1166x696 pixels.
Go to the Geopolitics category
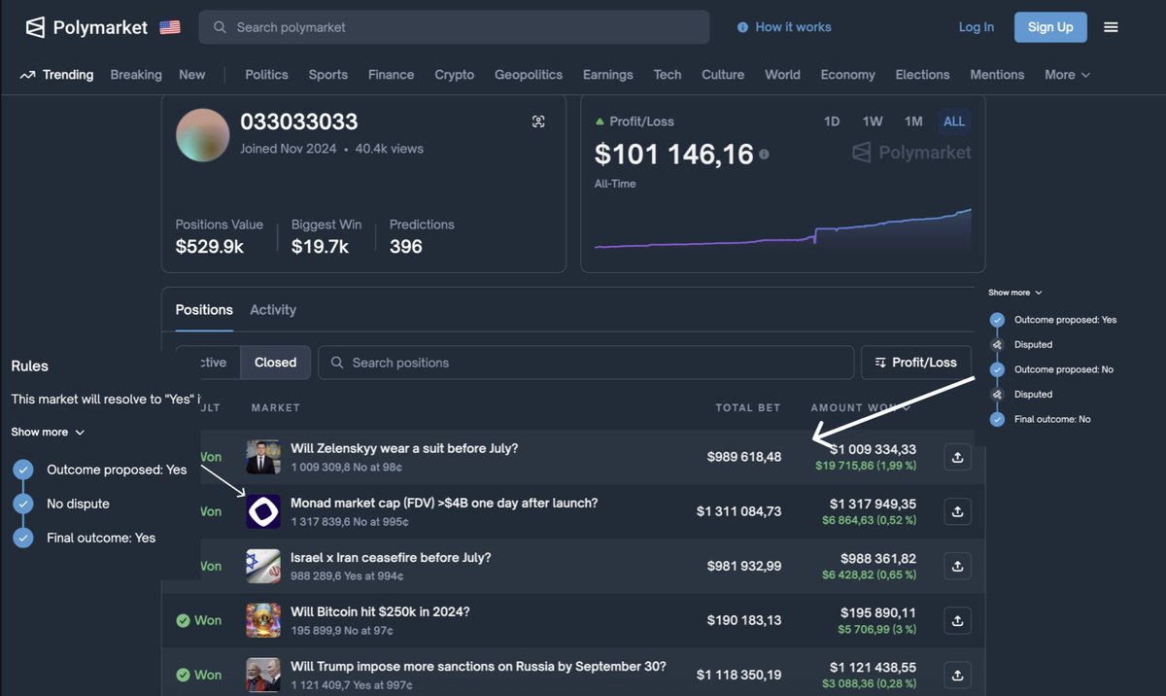[x=529, y=75]
